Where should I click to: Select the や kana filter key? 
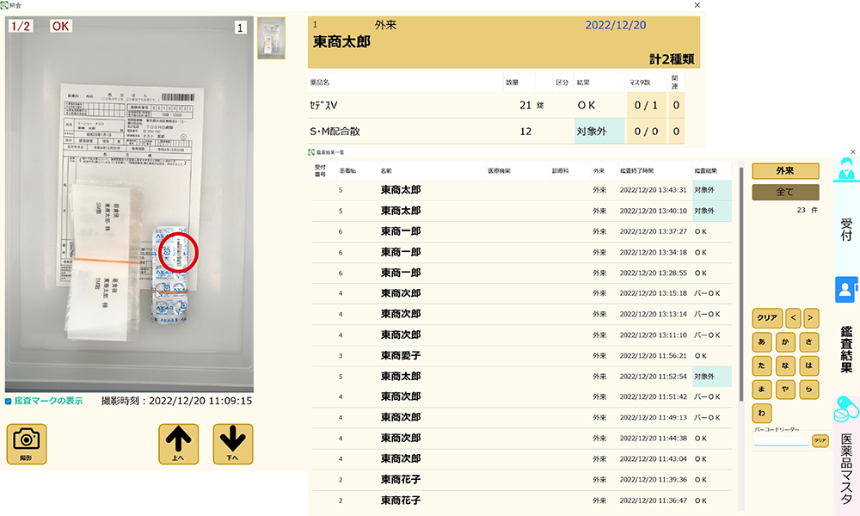(785, 390)
